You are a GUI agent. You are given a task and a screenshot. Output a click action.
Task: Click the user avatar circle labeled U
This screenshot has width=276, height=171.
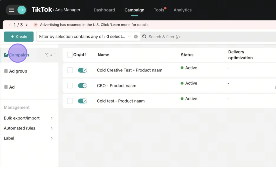[22, 10]
